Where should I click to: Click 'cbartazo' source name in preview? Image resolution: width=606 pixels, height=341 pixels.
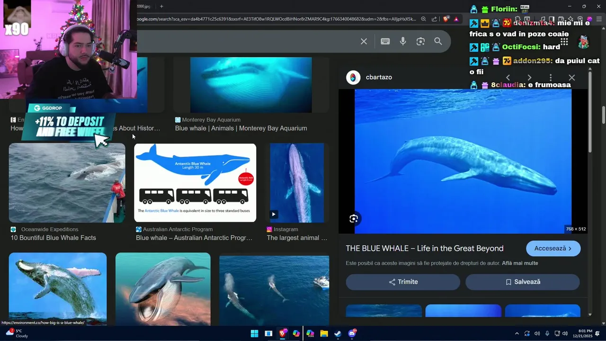coord(379,77)
